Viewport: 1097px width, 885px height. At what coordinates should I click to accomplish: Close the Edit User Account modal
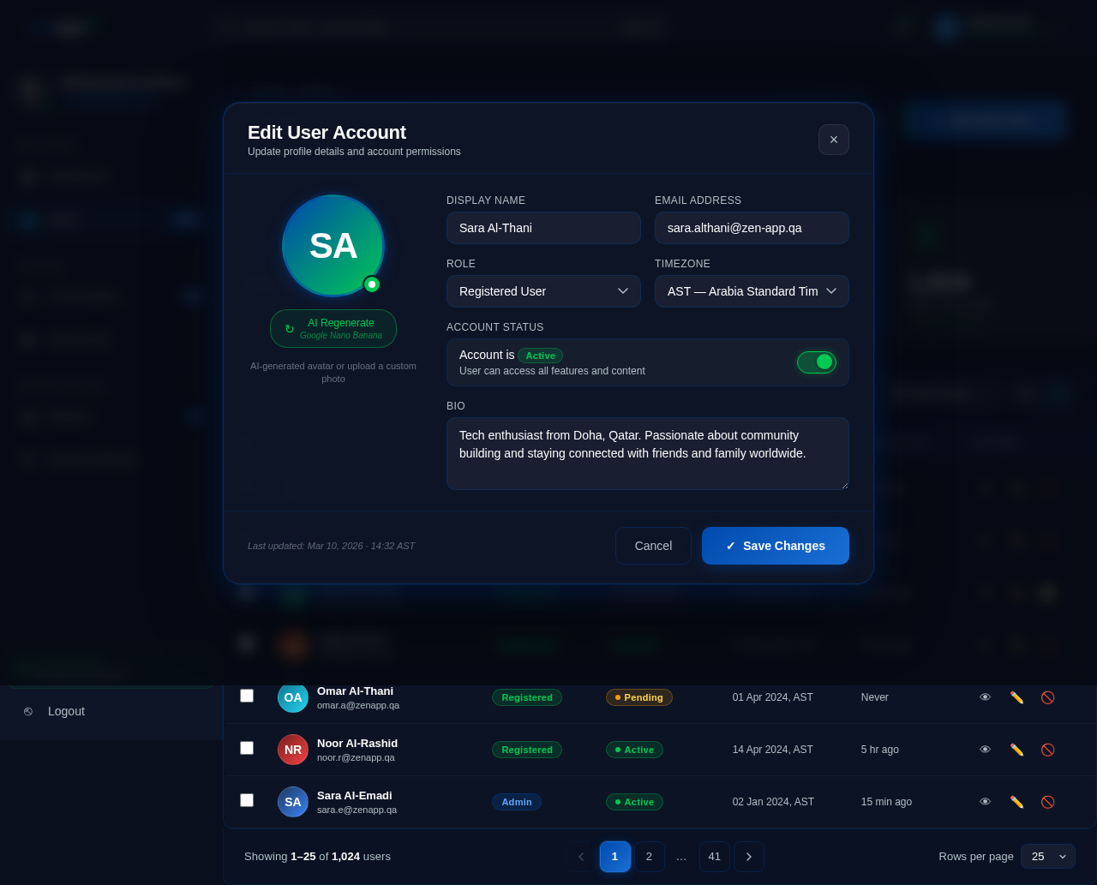[833, 140]
